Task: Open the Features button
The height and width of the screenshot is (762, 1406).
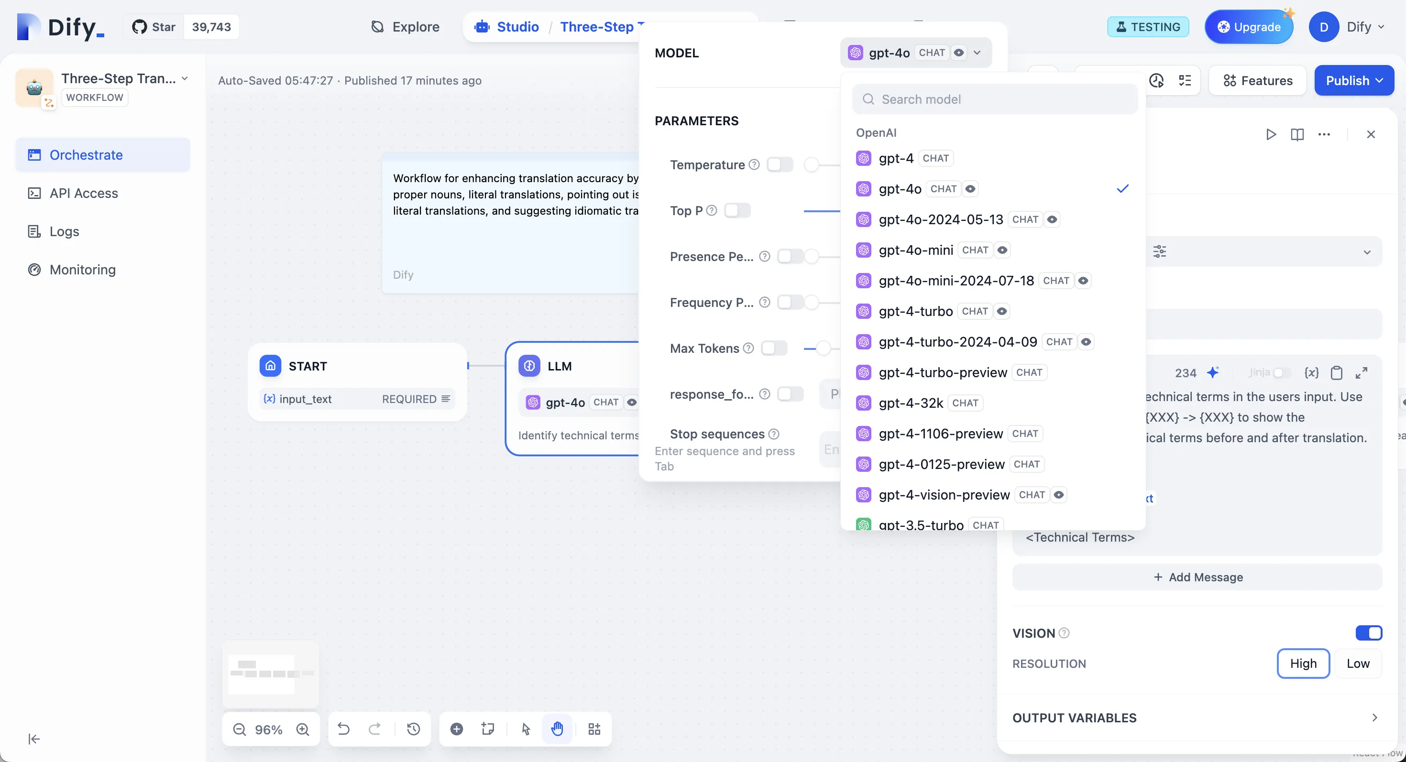Action: coord(1258,81)
